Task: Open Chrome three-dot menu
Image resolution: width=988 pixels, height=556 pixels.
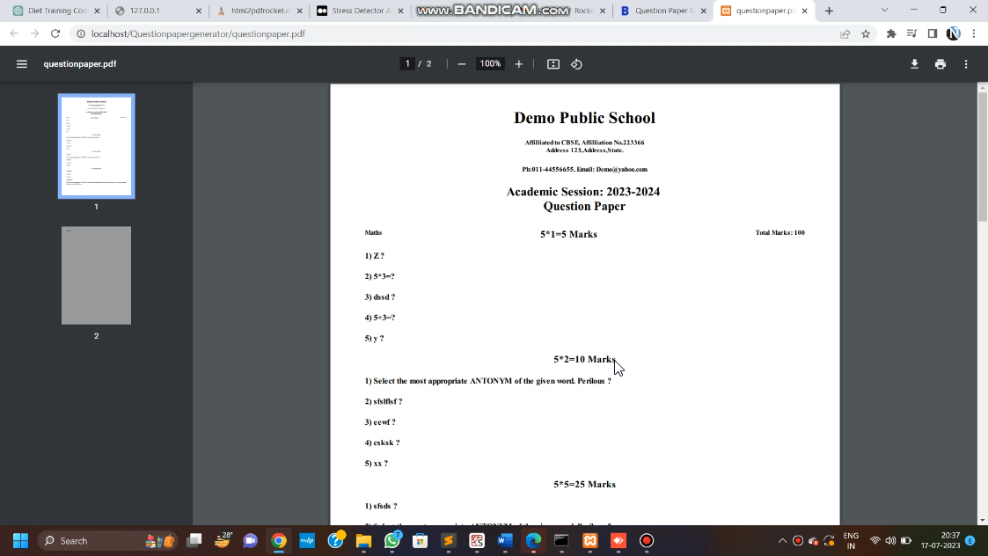Action: click(974, 33)
